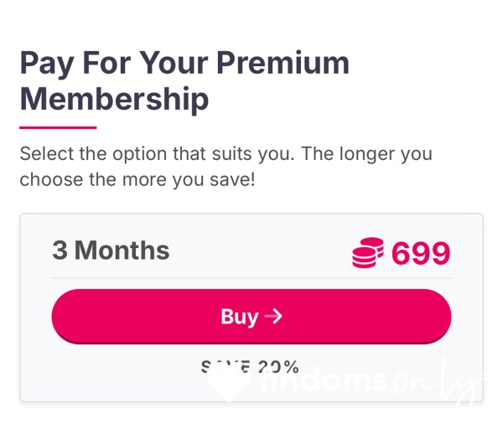Viewport: 503px width, 424px height.
Task: Buy the 3 Months premium membership
Action: pos(251,317)
